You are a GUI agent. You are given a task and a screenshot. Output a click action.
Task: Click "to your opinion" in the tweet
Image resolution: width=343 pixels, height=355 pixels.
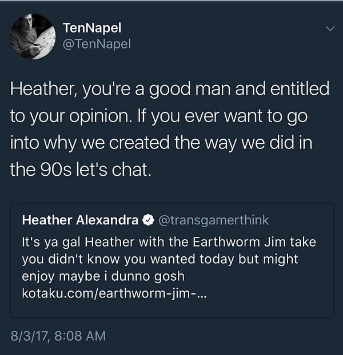(71, 116)
